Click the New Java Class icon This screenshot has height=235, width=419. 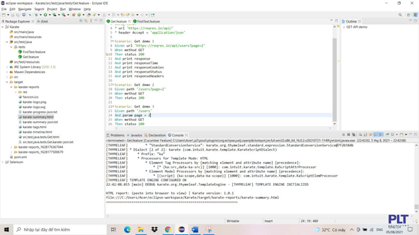click(x=79, y=15)
